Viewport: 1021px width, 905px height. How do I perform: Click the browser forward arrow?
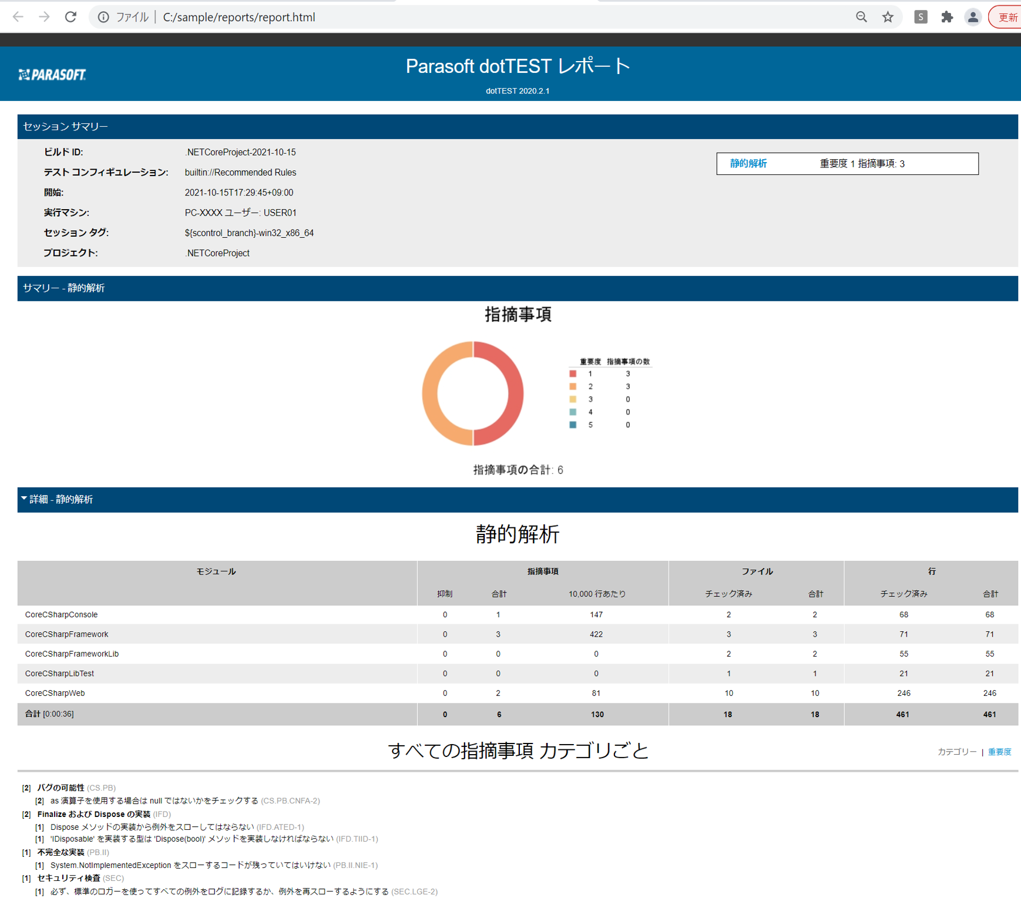[x=45, y=17]
